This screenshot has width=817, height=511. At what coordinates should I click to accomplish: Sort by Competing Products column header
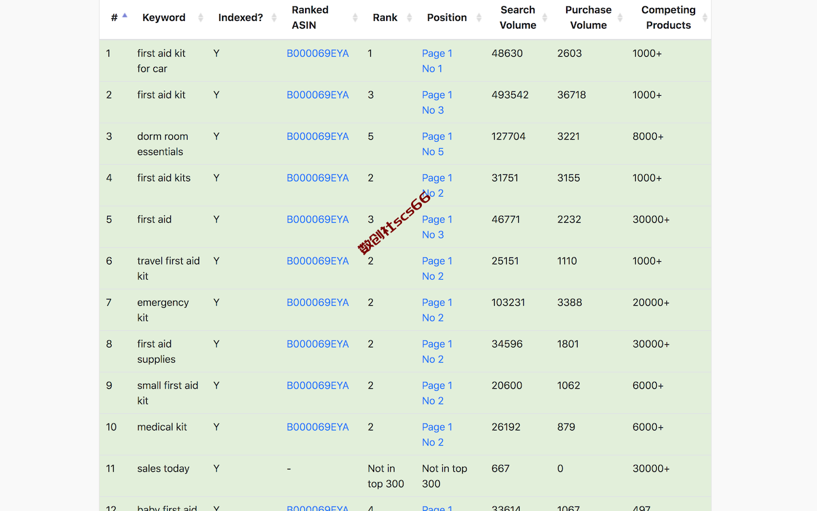(x=668, y=18)
